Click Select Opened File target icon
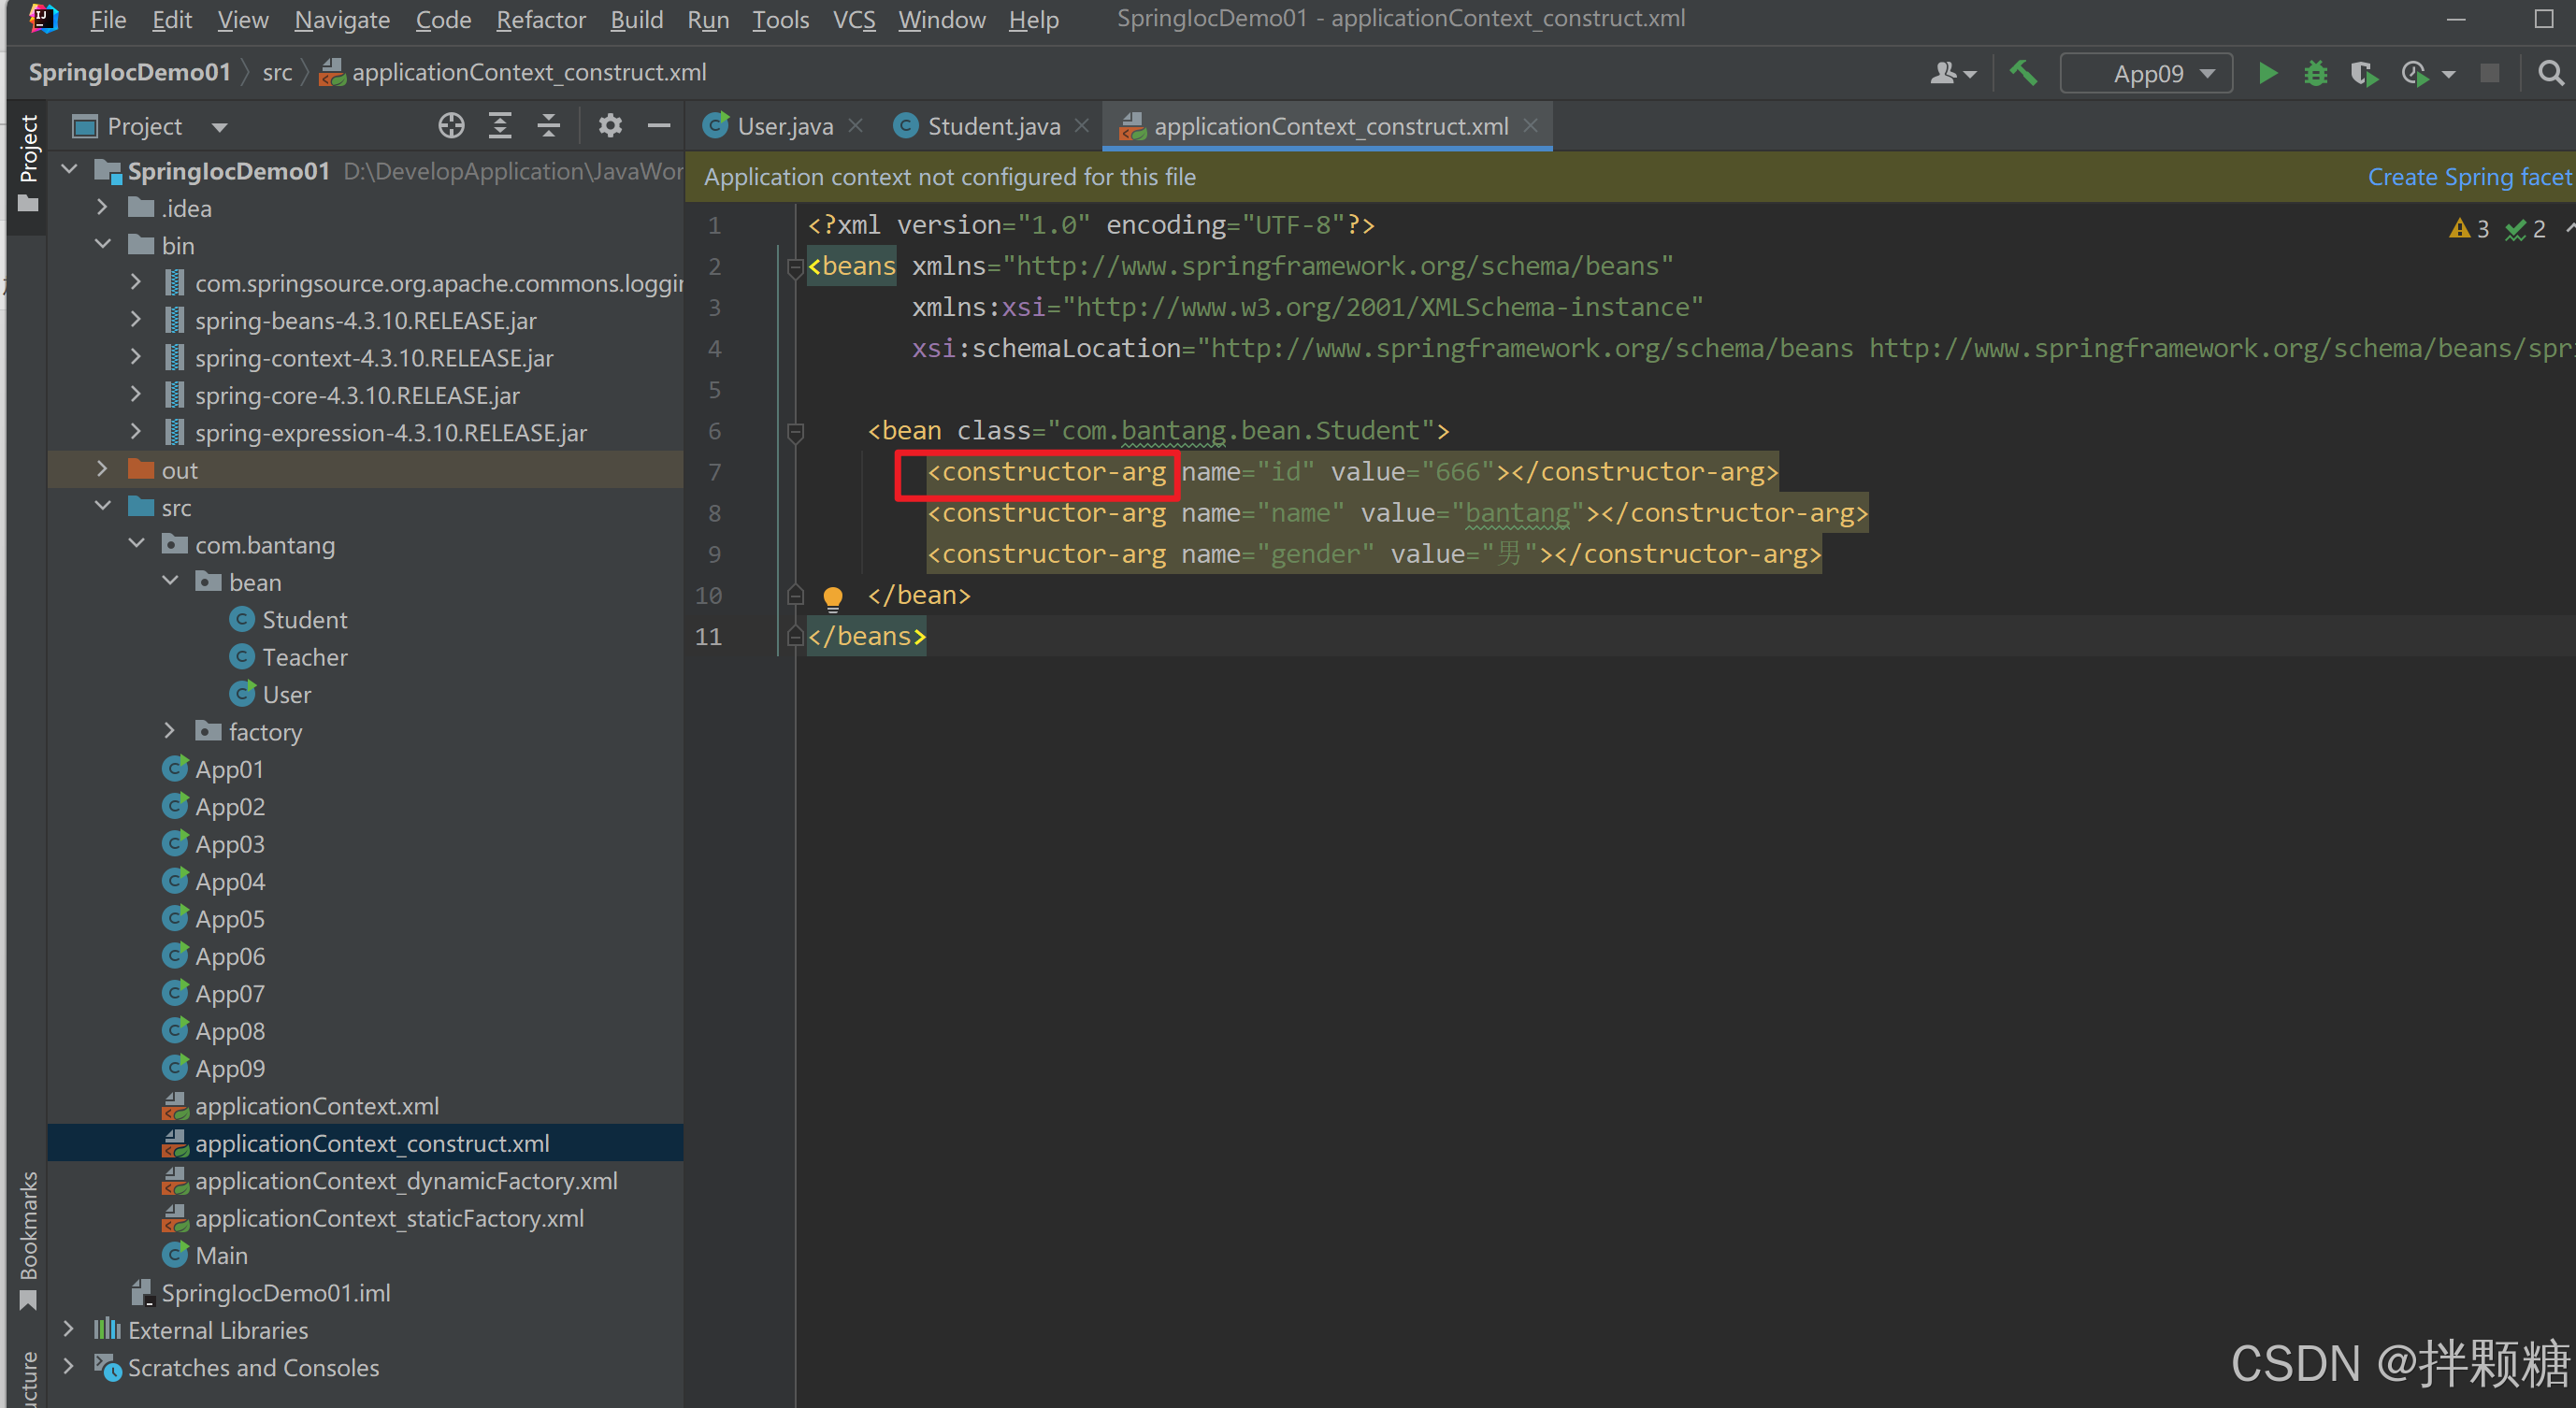The height and width of the screenshot is (1408, 2576). coord(451,126)
